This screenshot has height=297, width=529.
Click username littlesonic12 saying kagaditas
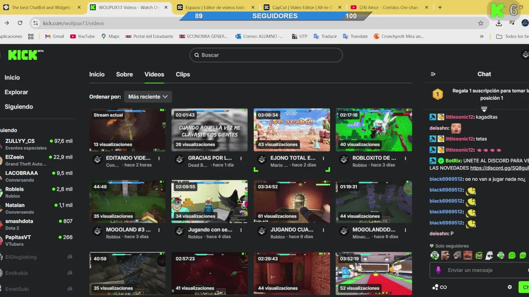[x=459, y=117]
